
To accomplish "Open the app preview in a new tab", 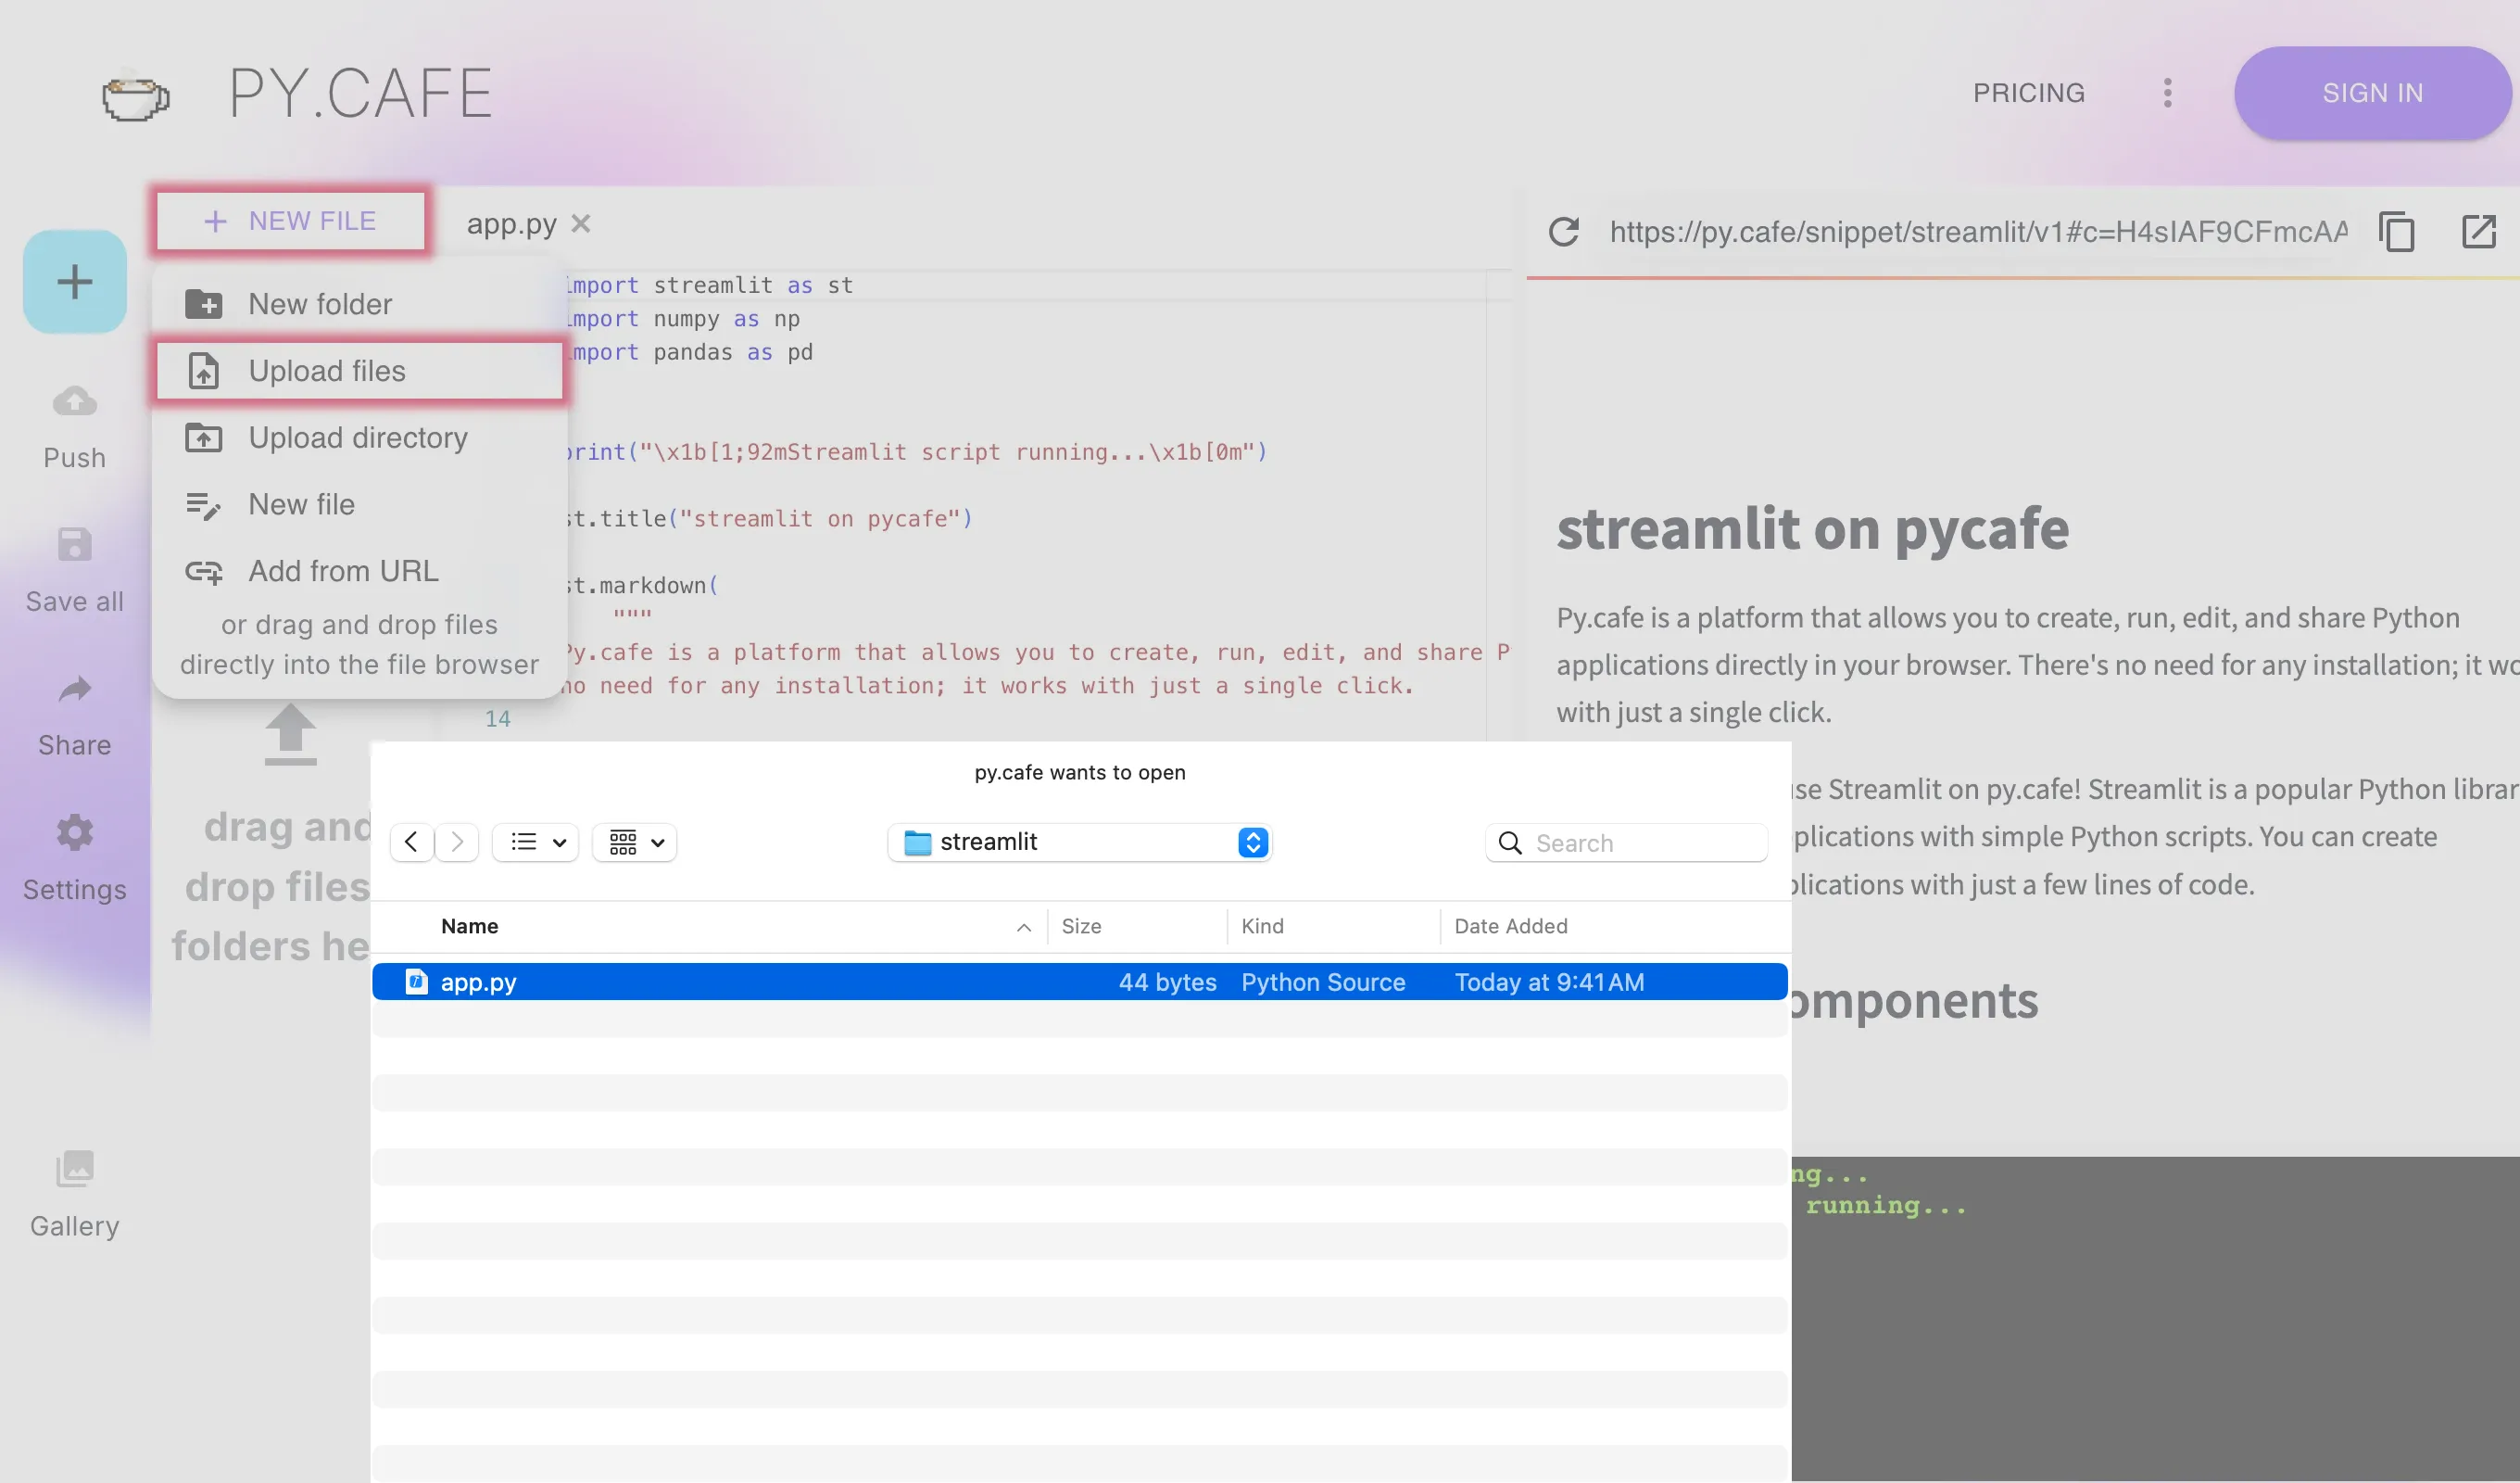I will click(x=2479, y=231).
